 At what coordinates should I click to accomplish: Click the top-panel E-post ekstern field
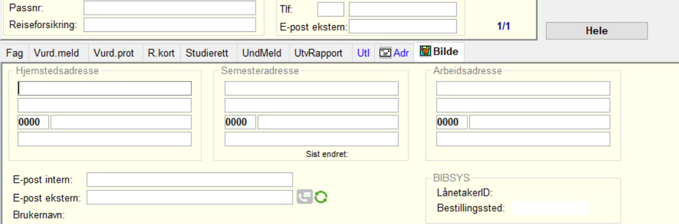(x=403, y=26)
